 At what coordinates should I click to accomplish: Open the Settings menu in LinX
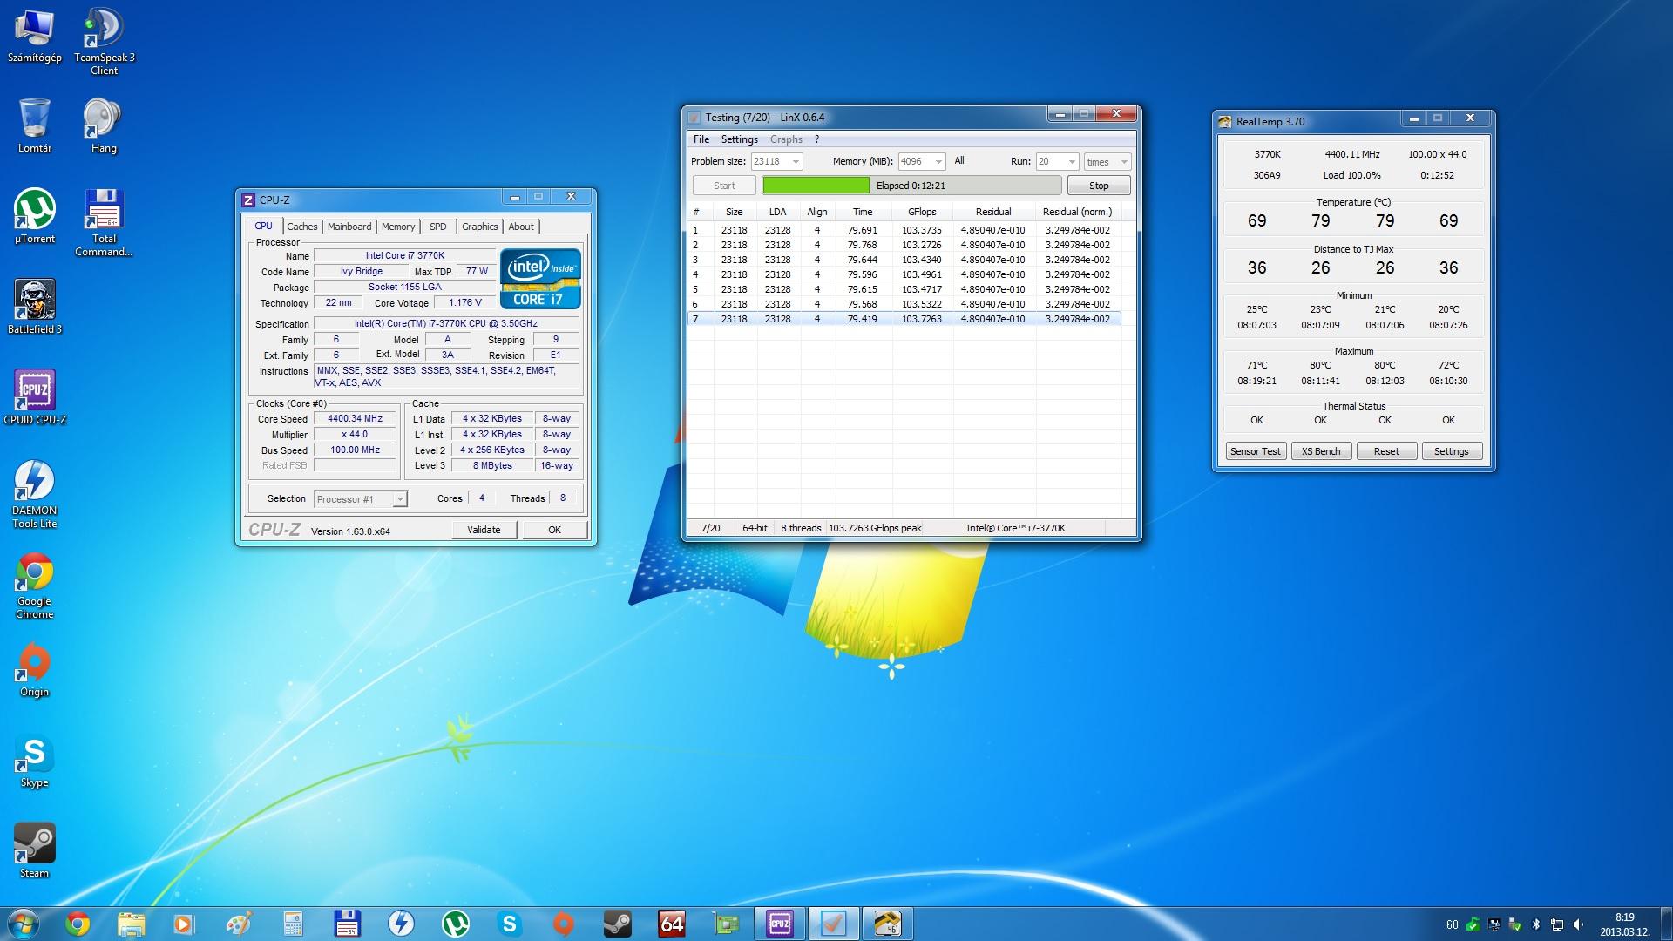pyautogui.click(x=739, y=139)
